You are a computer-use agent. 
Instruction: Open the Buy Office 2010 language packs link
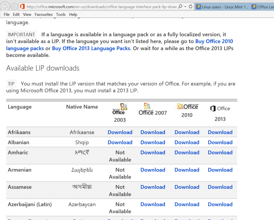[x=214, y=41]
